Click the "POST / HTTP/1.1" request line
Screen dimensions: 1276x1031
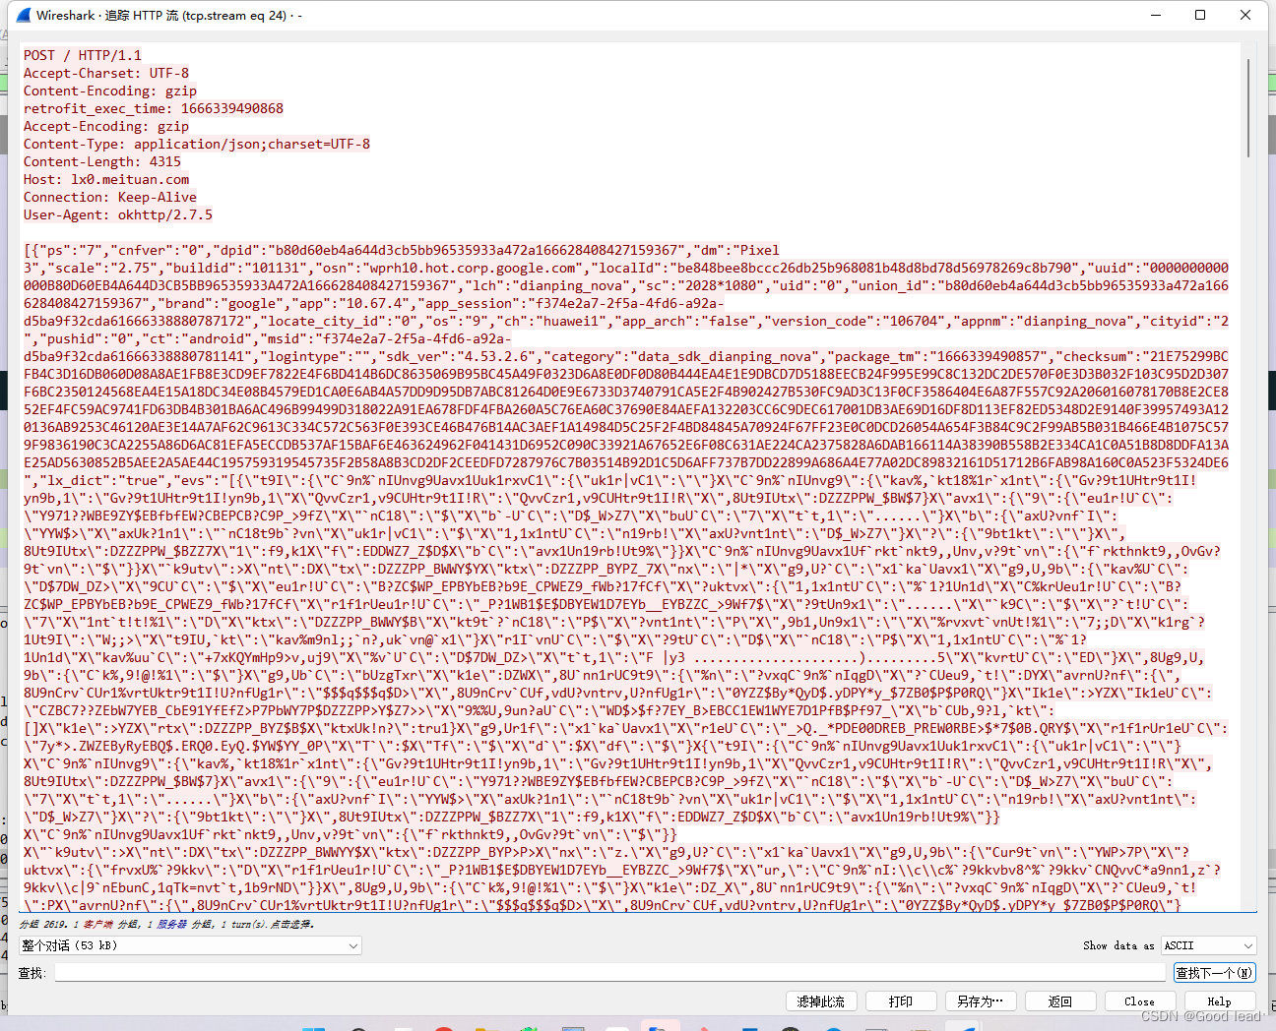83,56
